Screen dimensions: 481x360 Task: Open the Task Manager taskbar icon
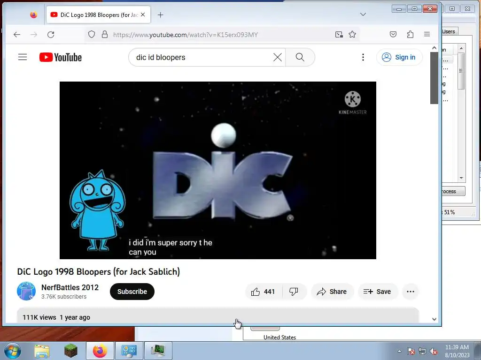tap(158, 351)
